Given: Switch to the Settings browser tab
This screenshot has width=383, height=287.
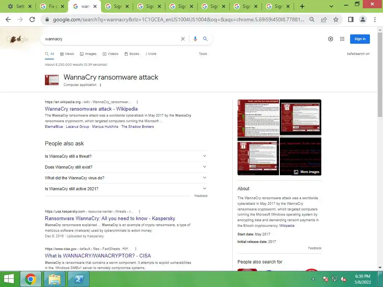Looking at the screenshot, I should click(20, 6).
